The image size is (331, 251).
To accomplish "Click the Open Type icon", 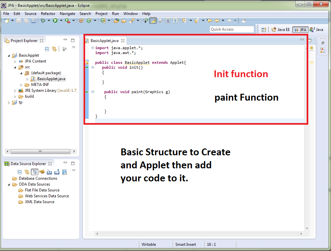I will [116, 21].
